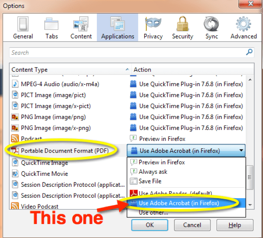Sort by Content Type column header

pos(70,70)
